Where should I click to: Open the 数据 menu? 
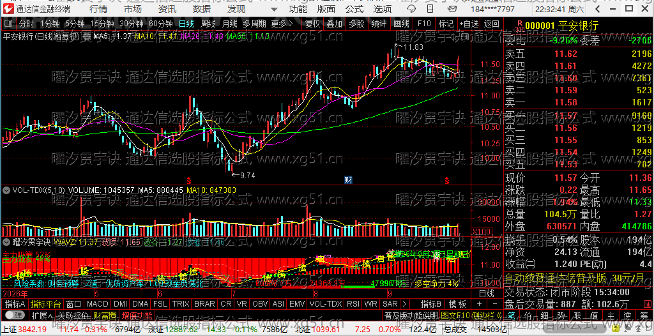[202, 9]
